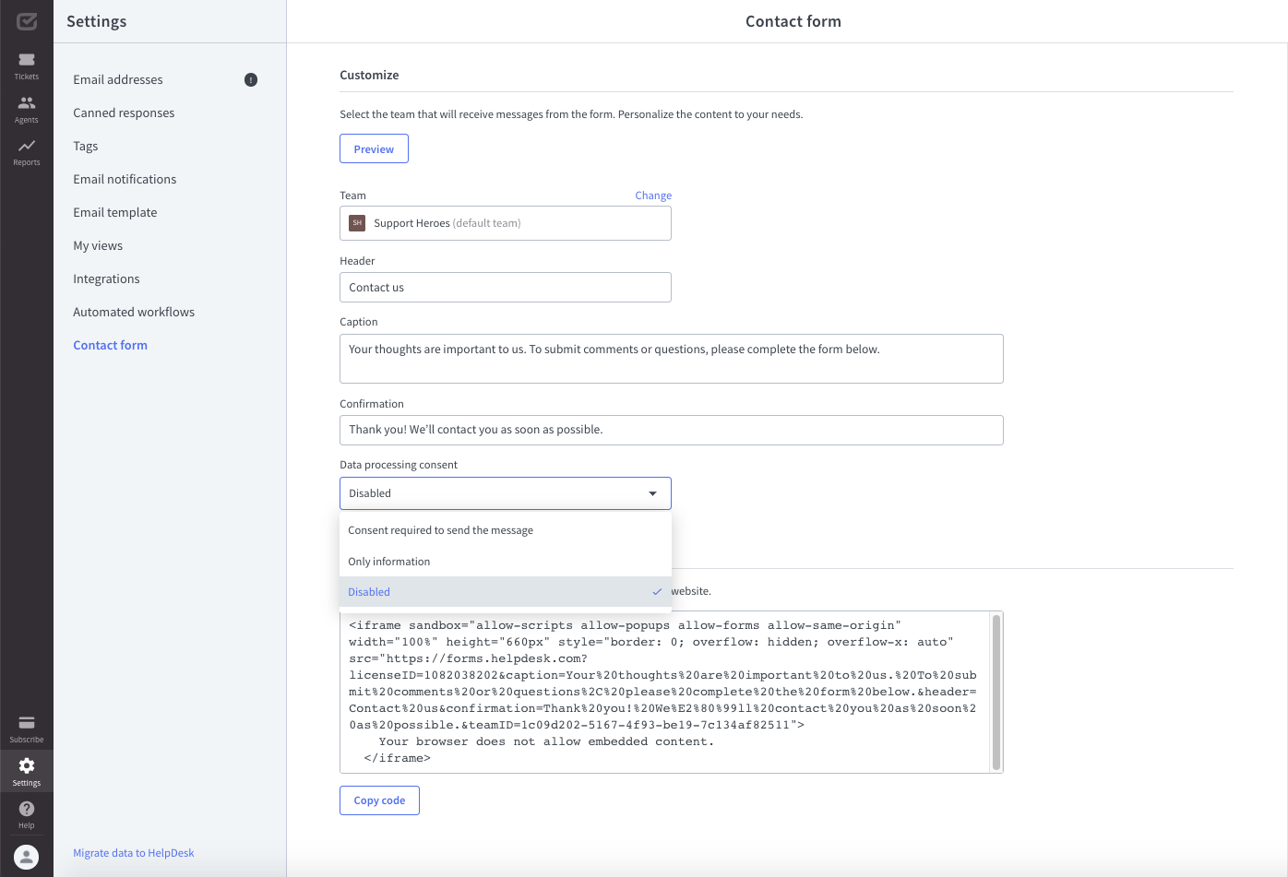Select the Only information option

(x=388, y=561)
